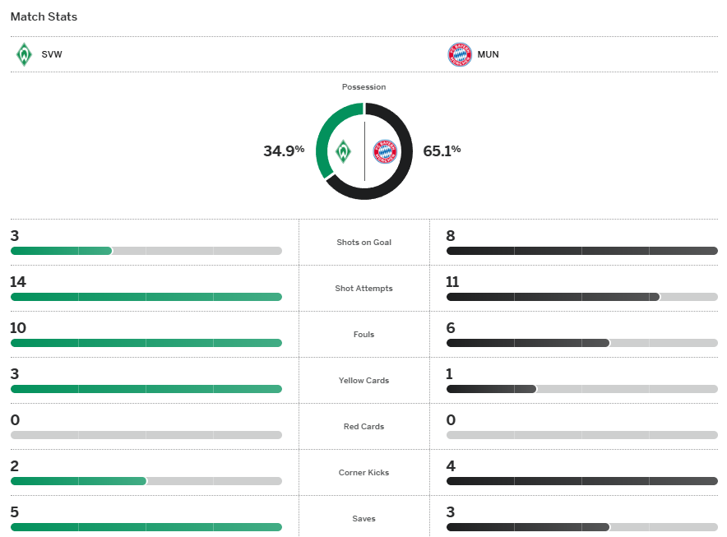727x537 pixels.
Task: Select the 34.9% possession value
Action: click(284, 150)
